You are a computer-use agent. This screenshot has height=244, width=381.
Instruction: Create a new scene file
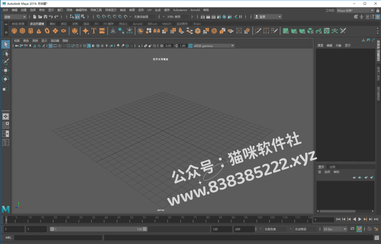click(x=35, y=17)
